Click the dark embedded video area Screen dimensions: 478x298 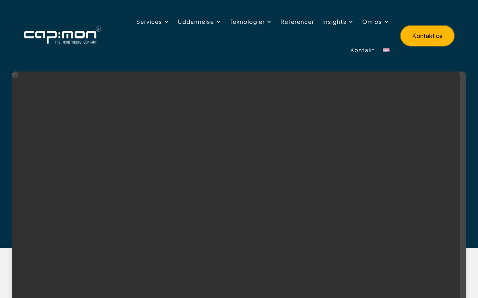tap(236, 185)
